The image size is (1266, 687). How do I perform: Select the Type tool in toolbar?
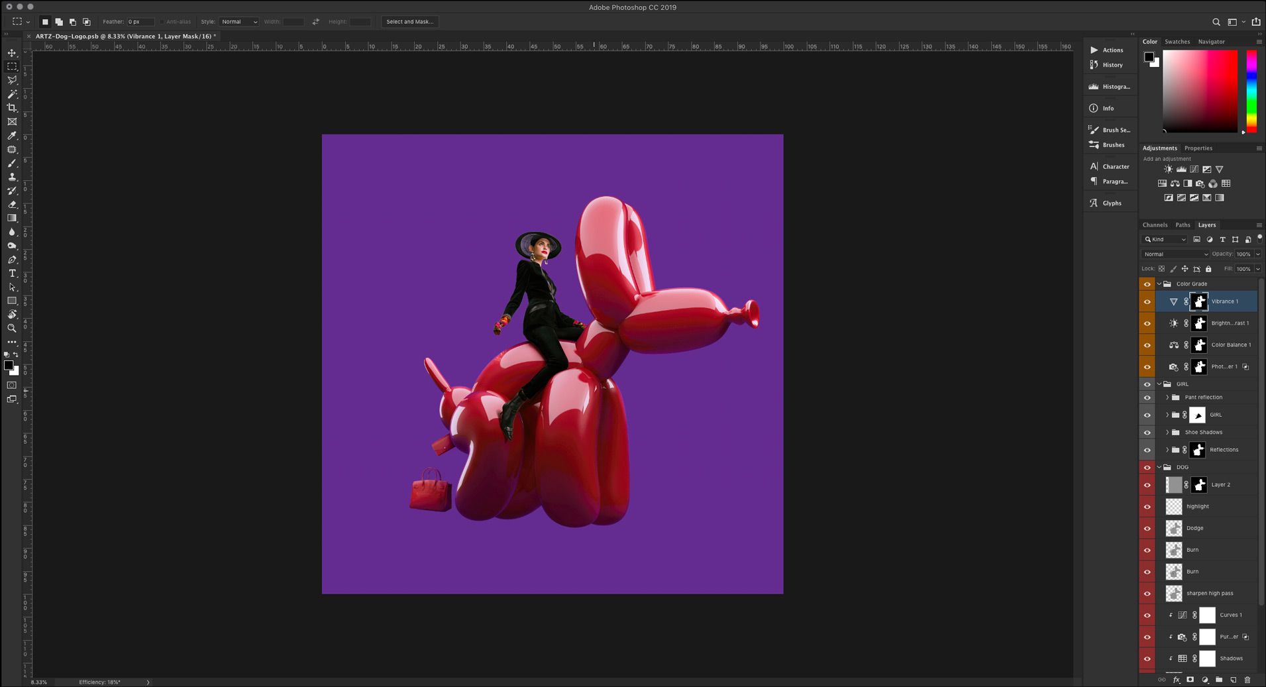[x=12, y=273]
